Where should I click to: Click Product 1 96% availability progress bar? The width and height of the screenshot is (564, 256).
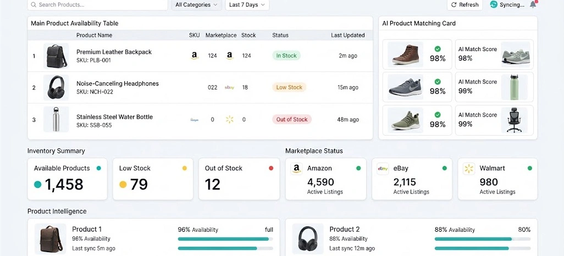(225, 239)
